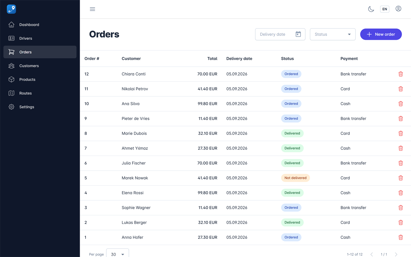Delete Anna Hofer's order 1

tap(401, 237)
